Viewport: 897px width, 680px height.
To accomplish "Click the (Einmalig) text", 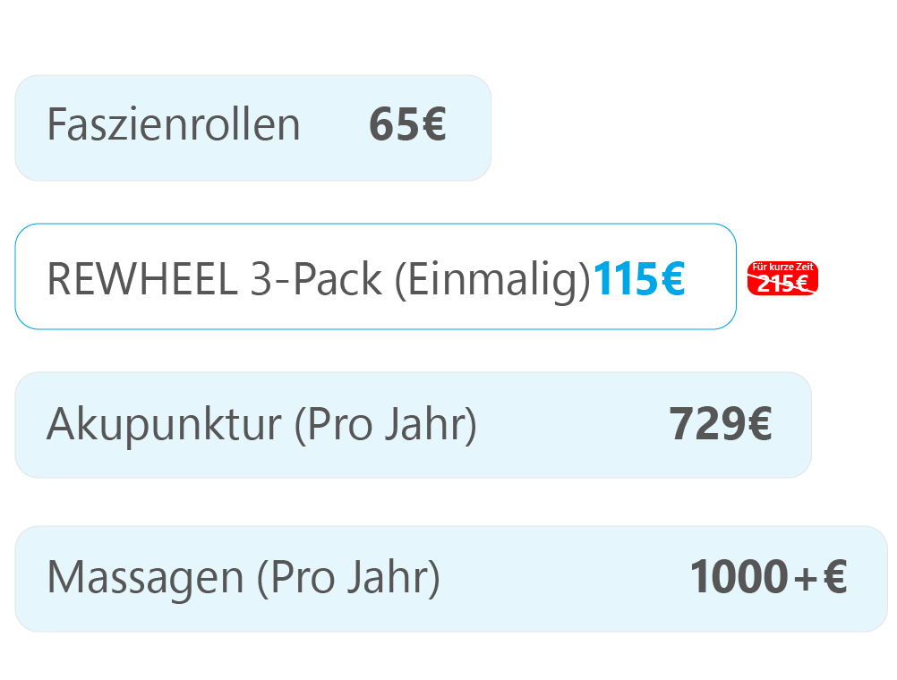I will tap(492, 280).
